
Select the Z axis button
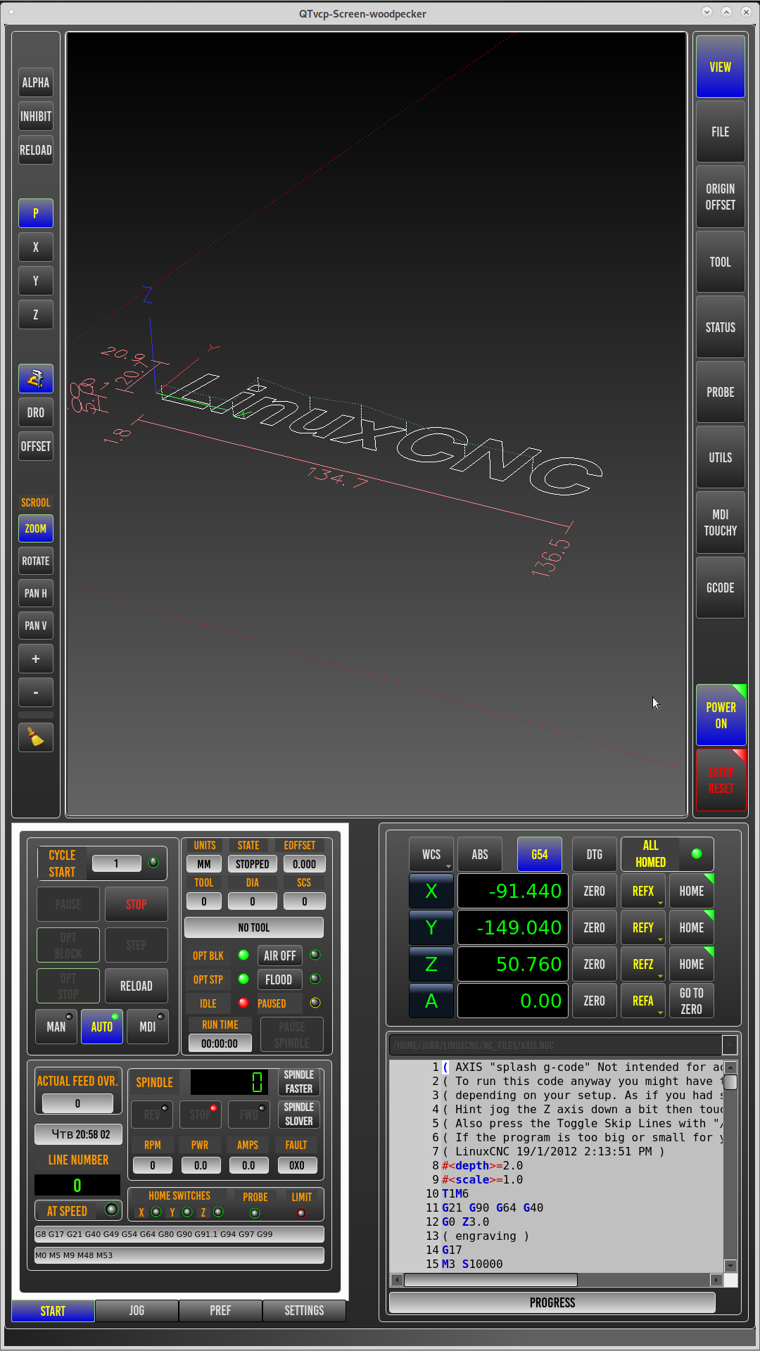pyautogui.click(x=431, y=964)
